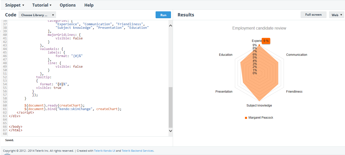Open the Tutorial menu
Viewport: 345px width, 155px height.
coord(42,5)
